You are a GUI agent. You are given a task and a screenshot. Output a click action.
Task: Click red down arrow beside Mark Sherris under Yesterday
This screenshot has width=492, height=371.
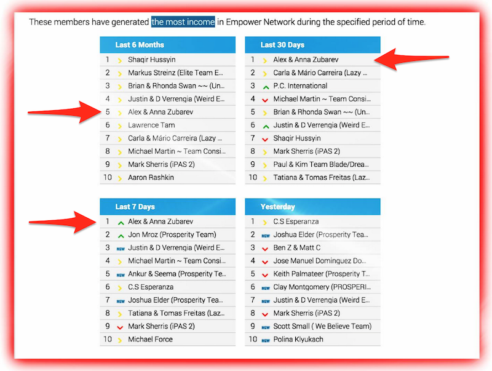[265, 314]
